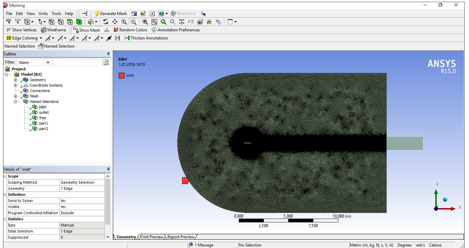Toggle Show Vertices display

pos(21,30)
